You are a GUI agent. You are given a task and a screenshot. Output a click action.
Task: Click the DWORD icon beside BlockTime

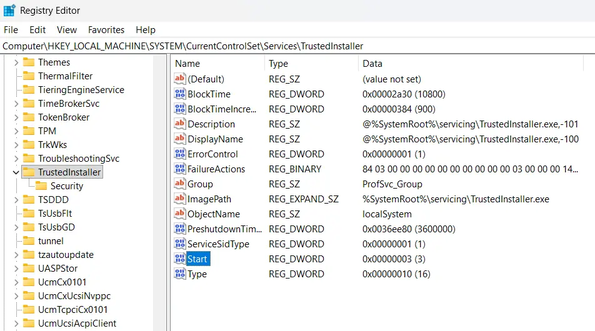[x=180, y=94]
